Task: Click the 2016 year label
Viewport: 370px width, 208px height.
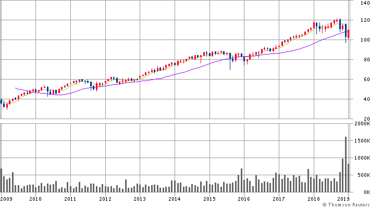Action: pyautogui.click(x=244, y=199)
